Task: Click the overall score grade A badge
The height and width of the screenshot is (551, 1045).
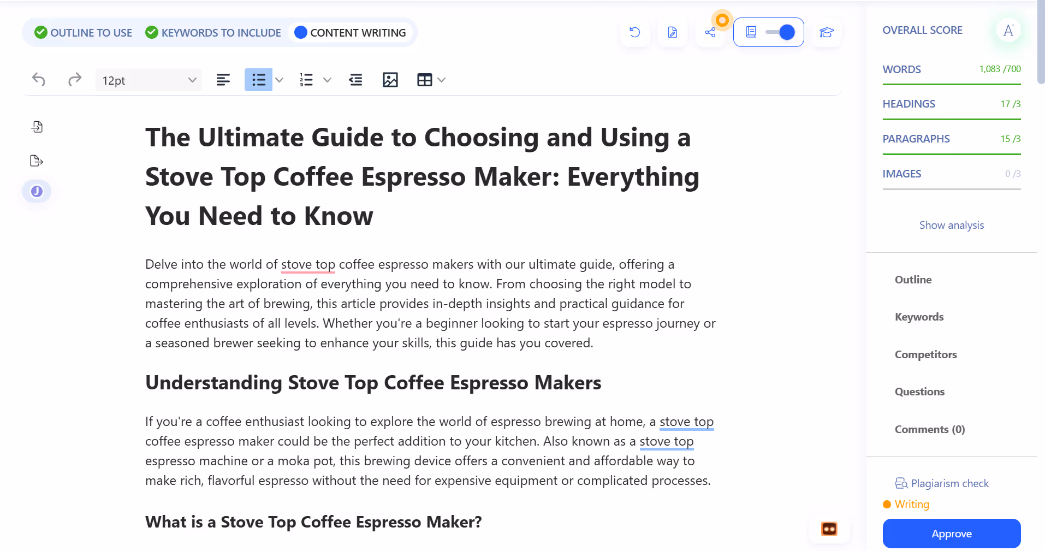Action: (1008, 30)
